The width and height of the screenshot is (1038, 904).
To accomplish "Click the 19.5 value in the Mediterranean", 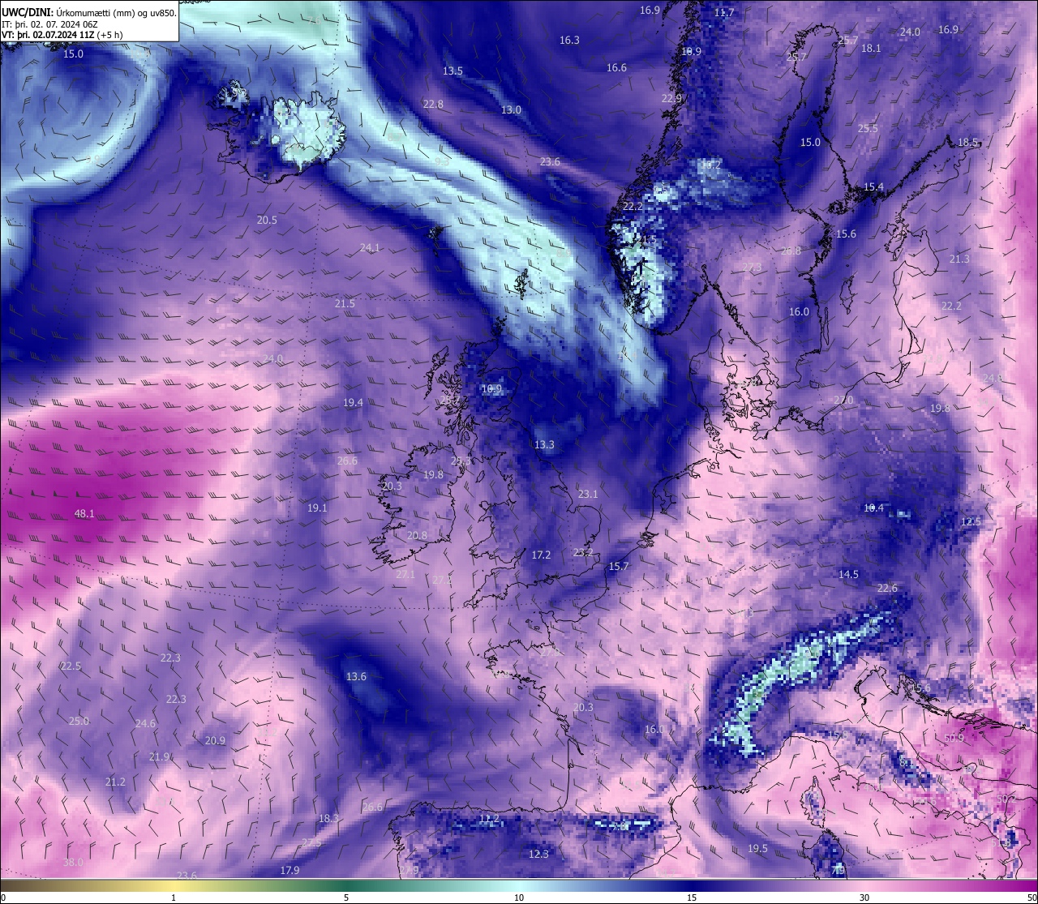I will 757,849.
